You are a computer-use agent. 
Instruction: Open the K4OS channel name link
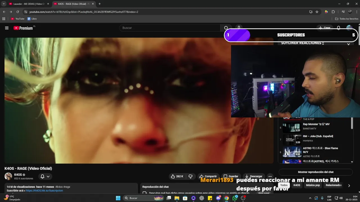tap(18, 175)
